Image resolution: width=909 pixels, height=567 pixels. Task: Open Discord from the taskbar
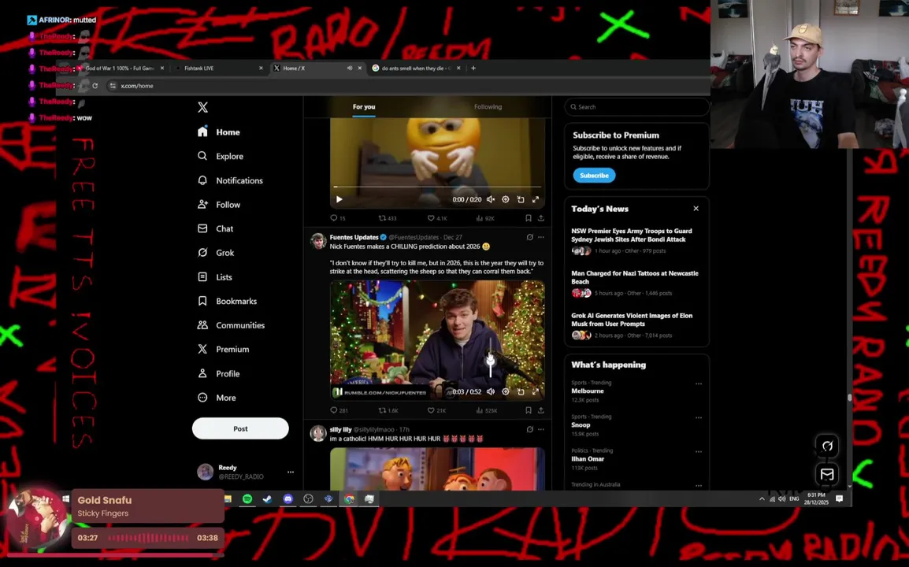point(288,498)
